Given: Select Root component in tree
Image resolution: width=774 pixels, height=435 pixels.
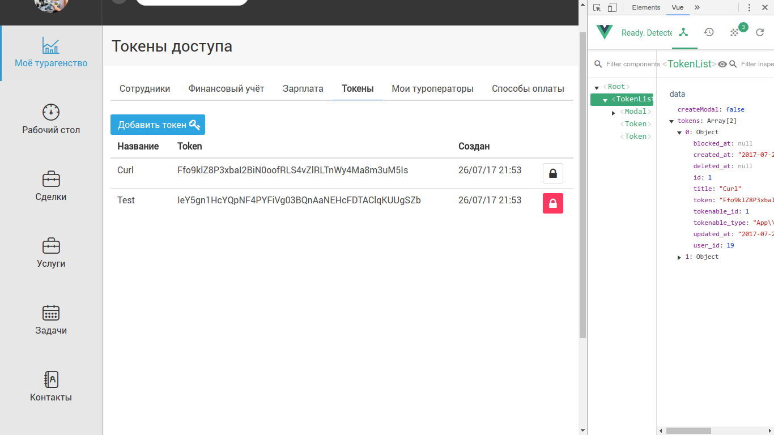Looking at the screenshot, I should point(616,87).
